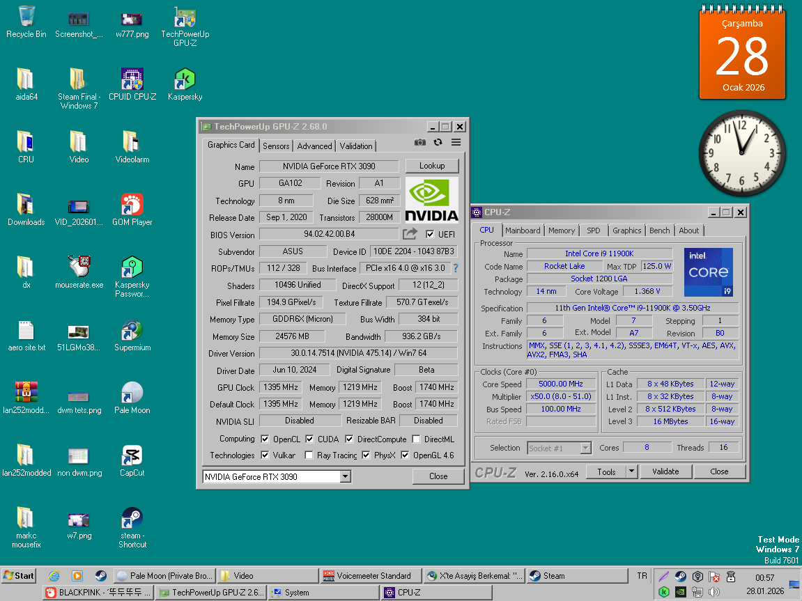Click the BIOS share/export icon
The image size is (802, 601).
tap(410, 234)
